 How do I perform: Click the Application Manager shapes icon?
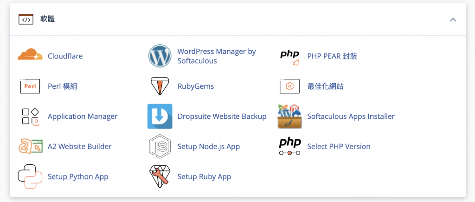(31, 116)
